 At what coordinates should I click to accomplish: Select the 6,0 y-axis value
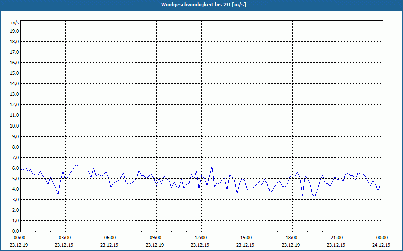pos(15,168)
